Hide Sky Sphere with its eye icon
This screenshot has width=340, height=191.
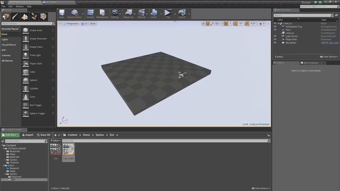[275, 42]
